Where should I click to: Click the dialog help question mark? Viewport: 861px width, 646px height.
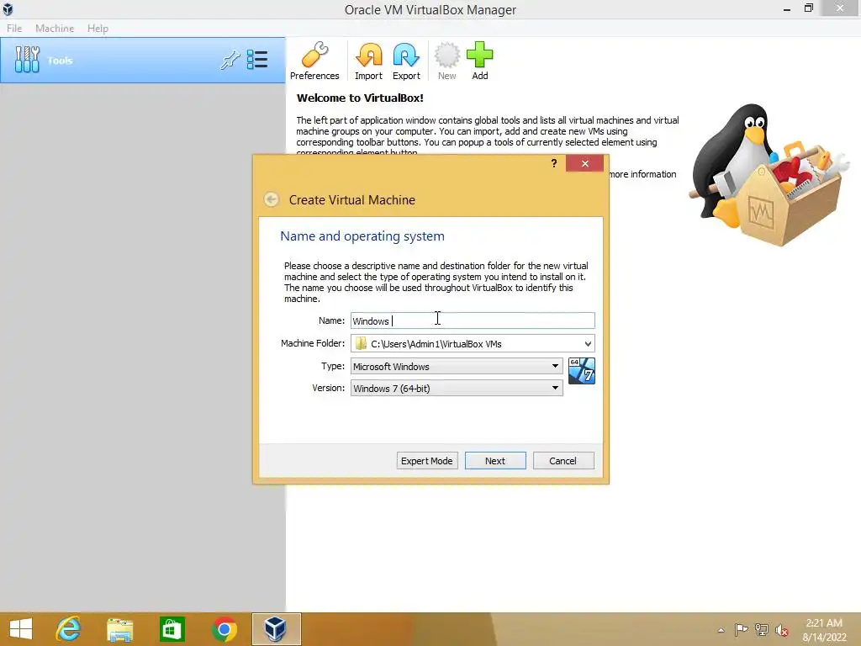click(554, 163)
